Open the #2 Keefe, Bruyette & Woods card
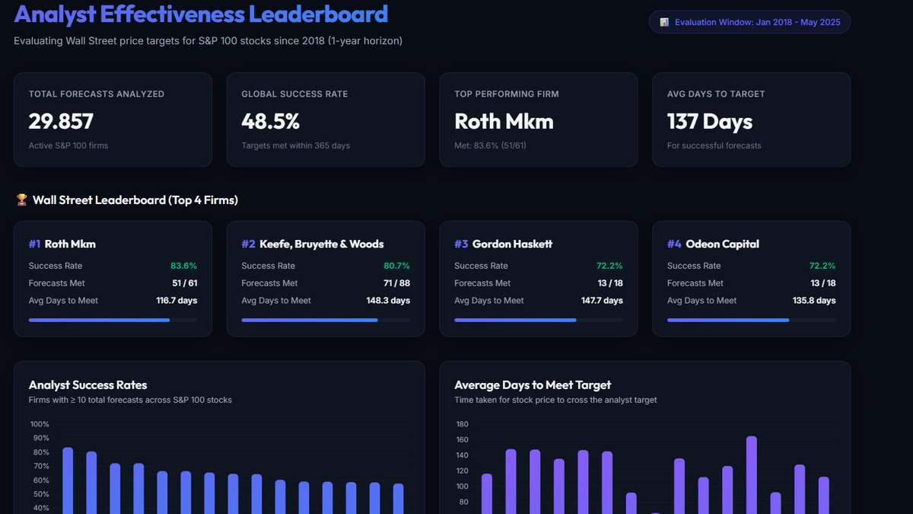 pos(326,279)
